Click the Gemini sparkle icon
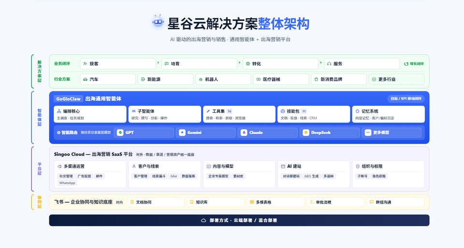This screenshot has width=464, height=248. [x=182, y=132]
